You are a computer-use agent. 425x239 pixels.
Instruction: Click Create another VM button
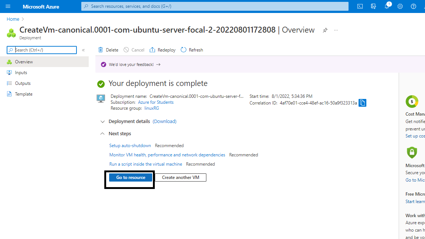coord(180,177)
